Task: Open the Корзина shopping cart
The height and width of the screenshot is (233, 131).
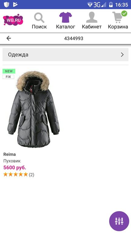Action: pos(118,17)
